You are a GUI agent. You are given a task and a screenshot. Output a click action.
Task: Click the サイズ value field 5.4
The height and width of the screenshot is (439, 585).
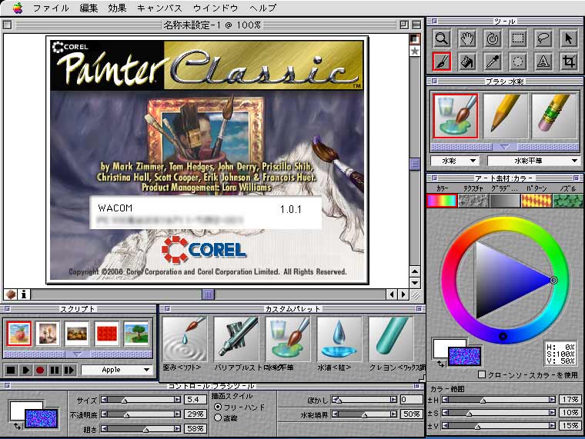coord(195,400)
